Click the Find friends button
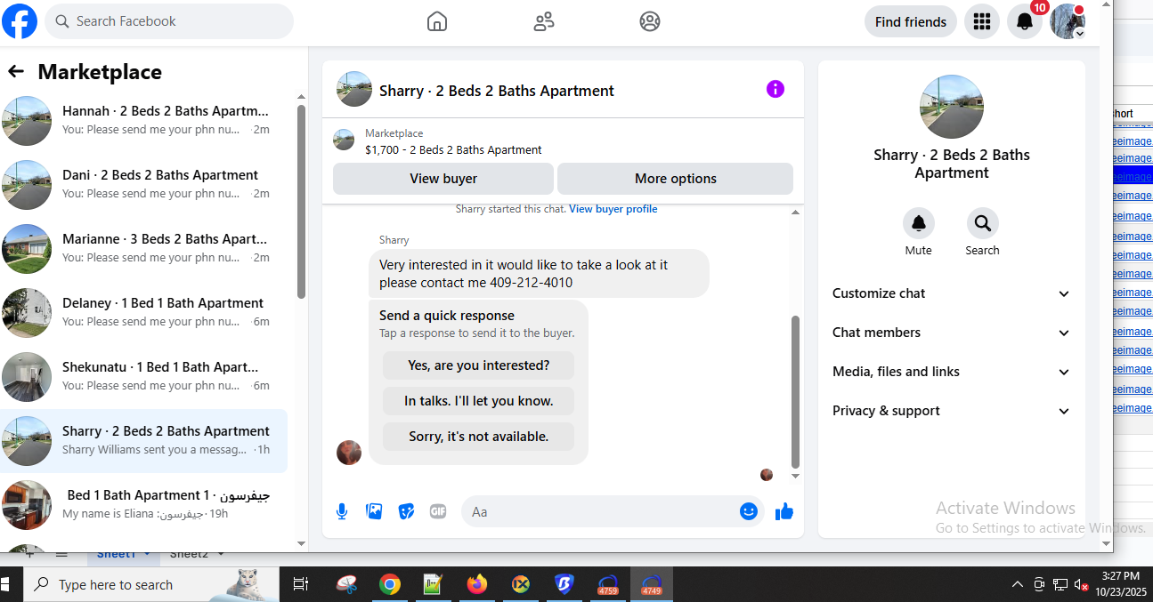Screen dimensions: 1153x602 (x=911, y=21)
